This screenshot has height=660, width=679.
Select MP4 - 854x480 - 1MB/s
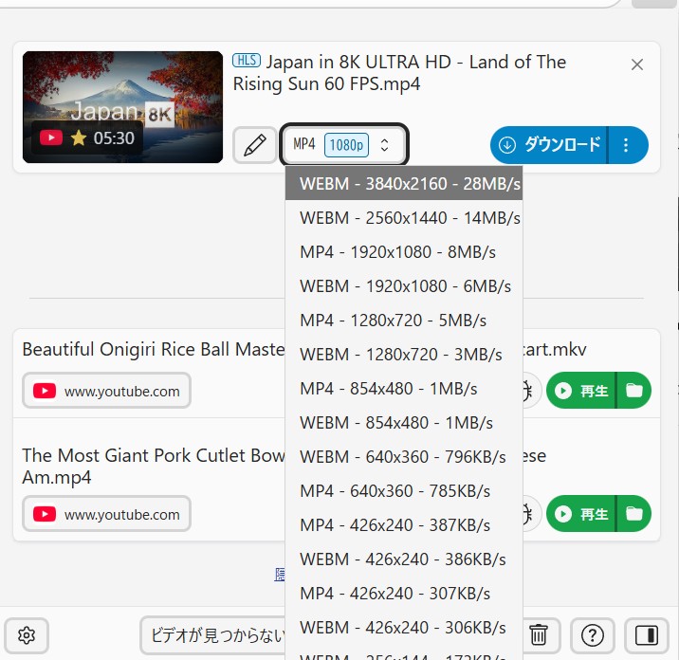click(404, 389)
